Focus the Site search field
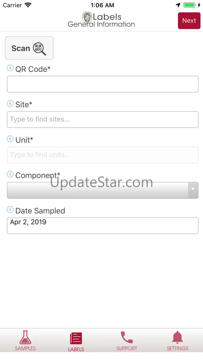203x362 pixels. tap(103, 120)
